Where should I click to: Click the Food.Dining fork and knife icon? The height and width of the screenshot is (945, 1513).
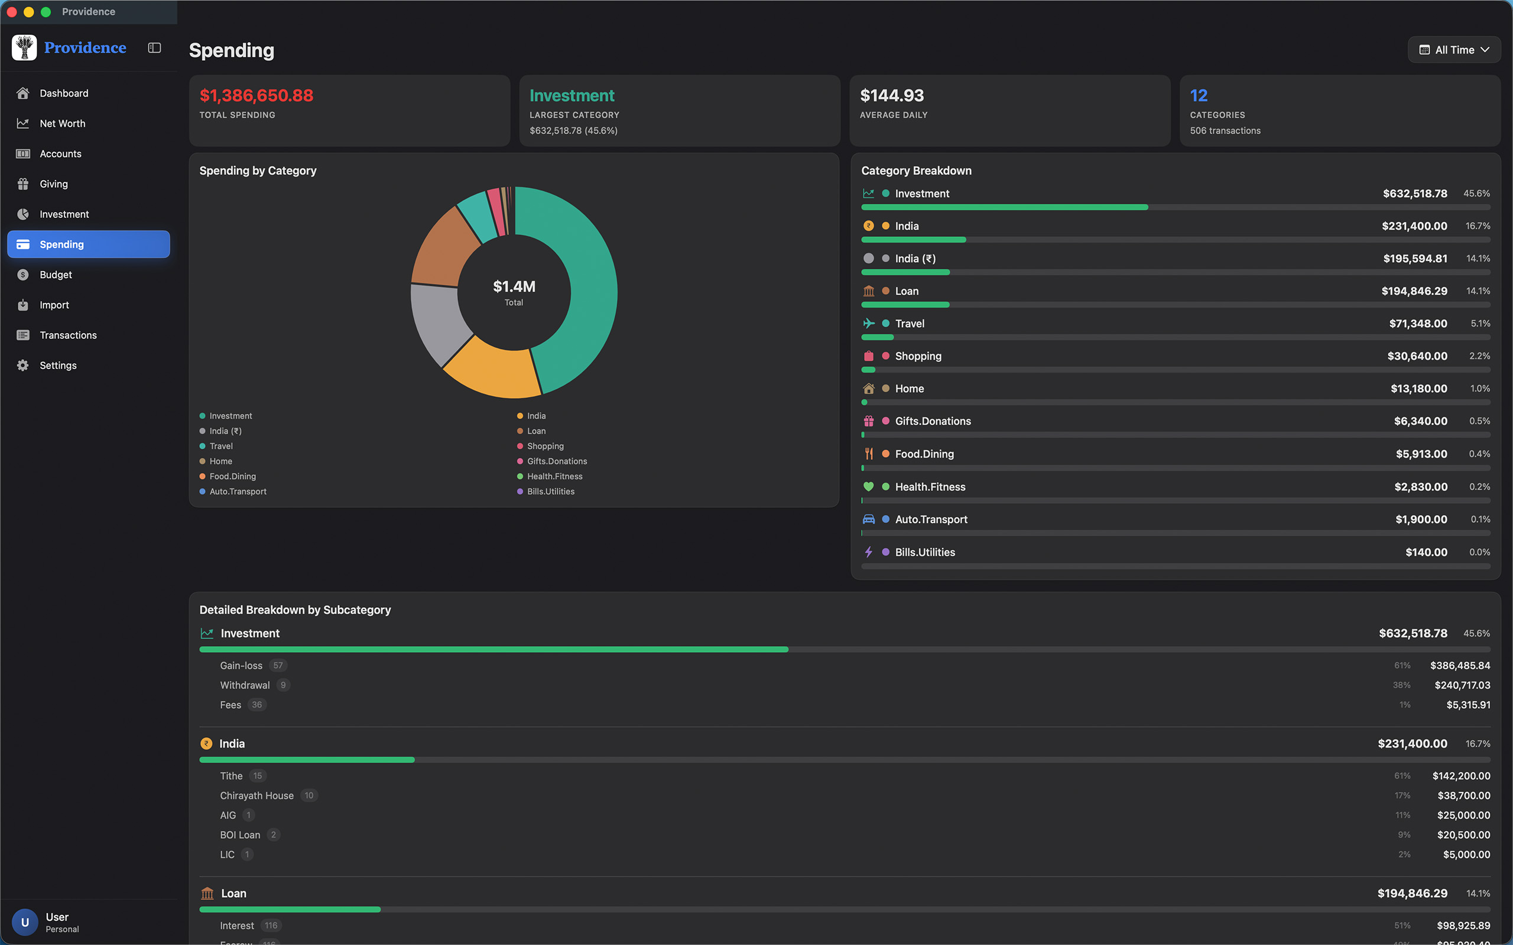[x=868, y=454]
